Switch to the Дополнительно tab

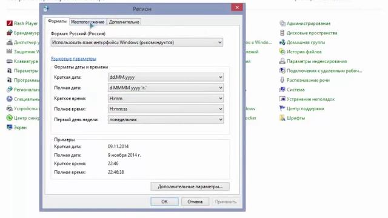coord(124,22)
